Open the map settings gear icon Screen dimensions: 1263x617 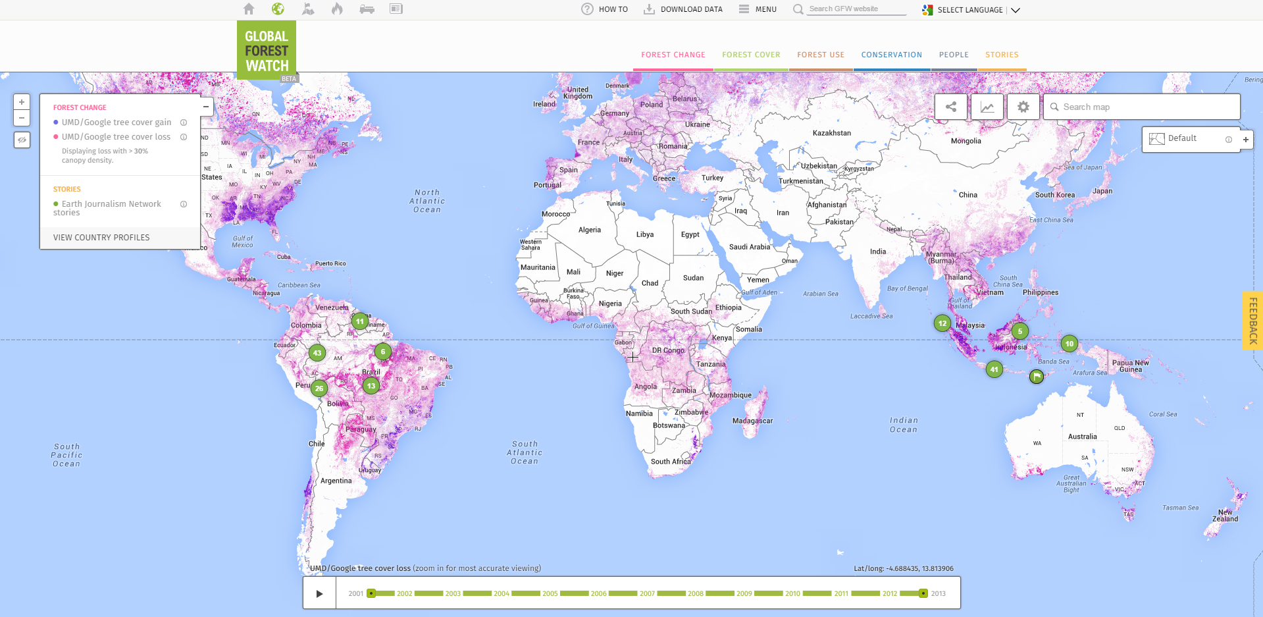click(1023, 106)
